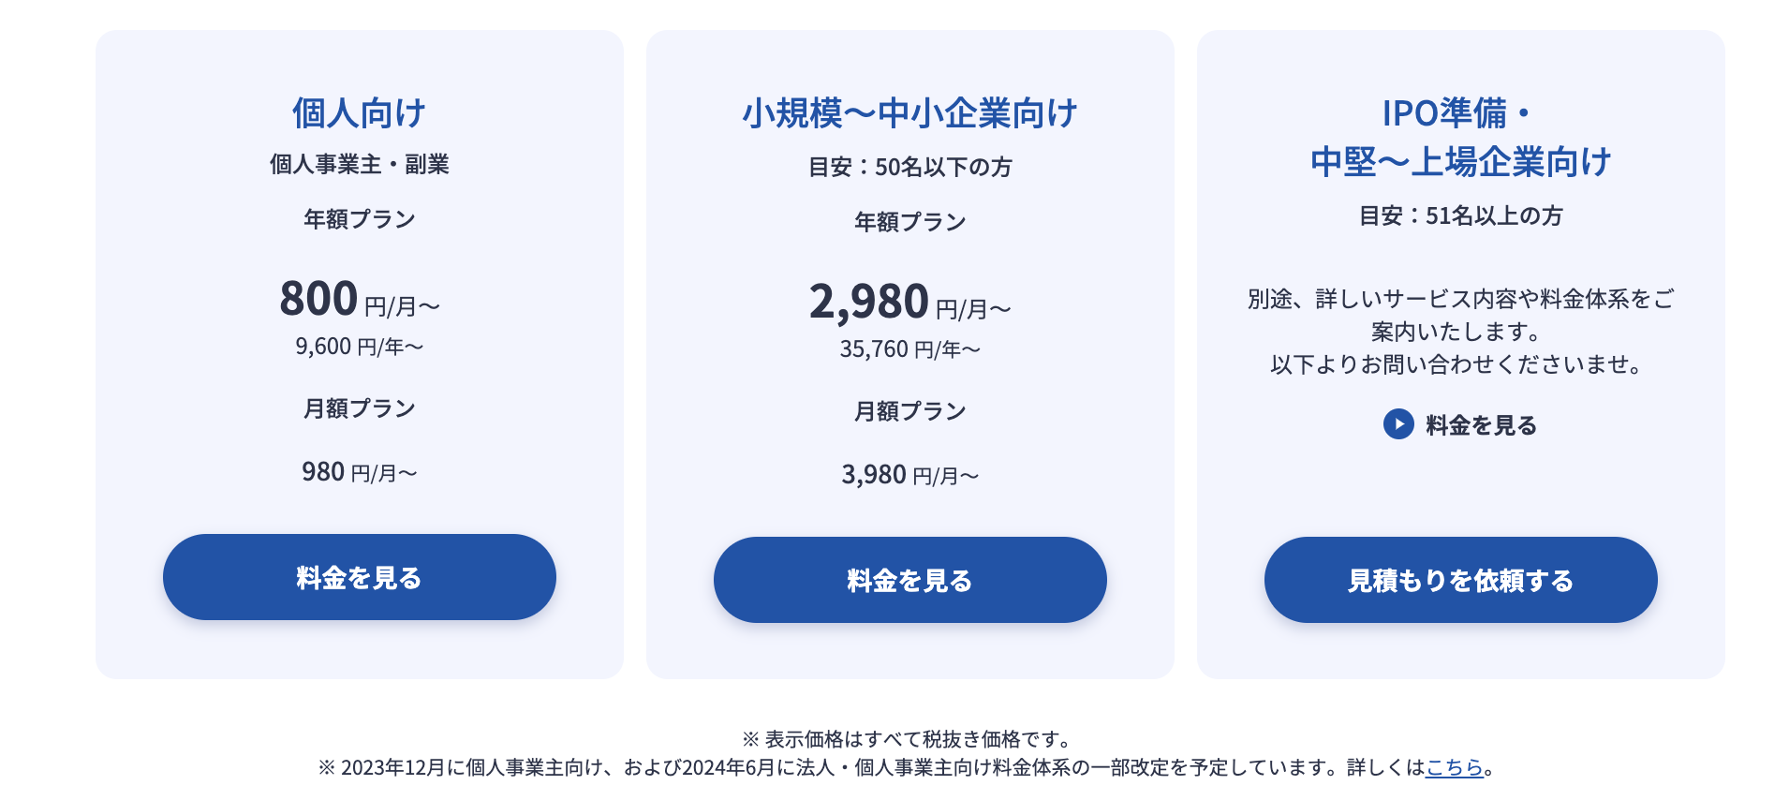Click the 9,600 円/年〜 yearly price
The image size is (1789, 800).
[360, 347]
